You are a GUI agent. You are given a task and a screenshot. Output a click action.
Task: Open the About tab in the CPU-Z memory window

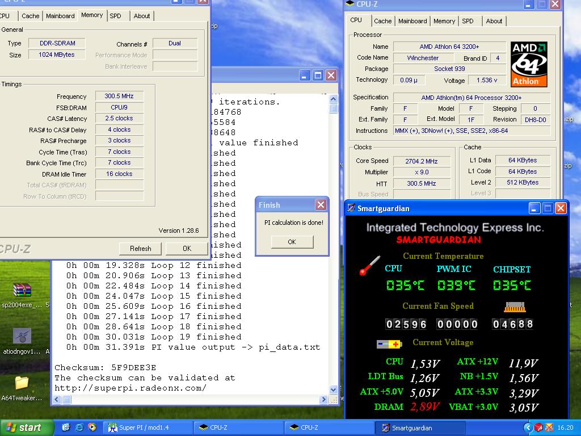(142, 16)
